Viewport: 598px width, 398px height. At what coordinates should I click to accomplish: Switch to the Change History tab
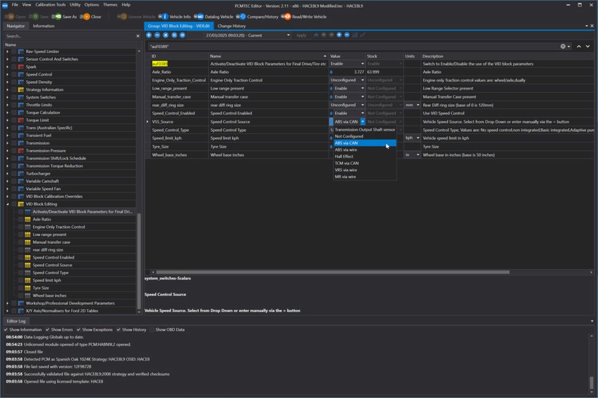231,26
